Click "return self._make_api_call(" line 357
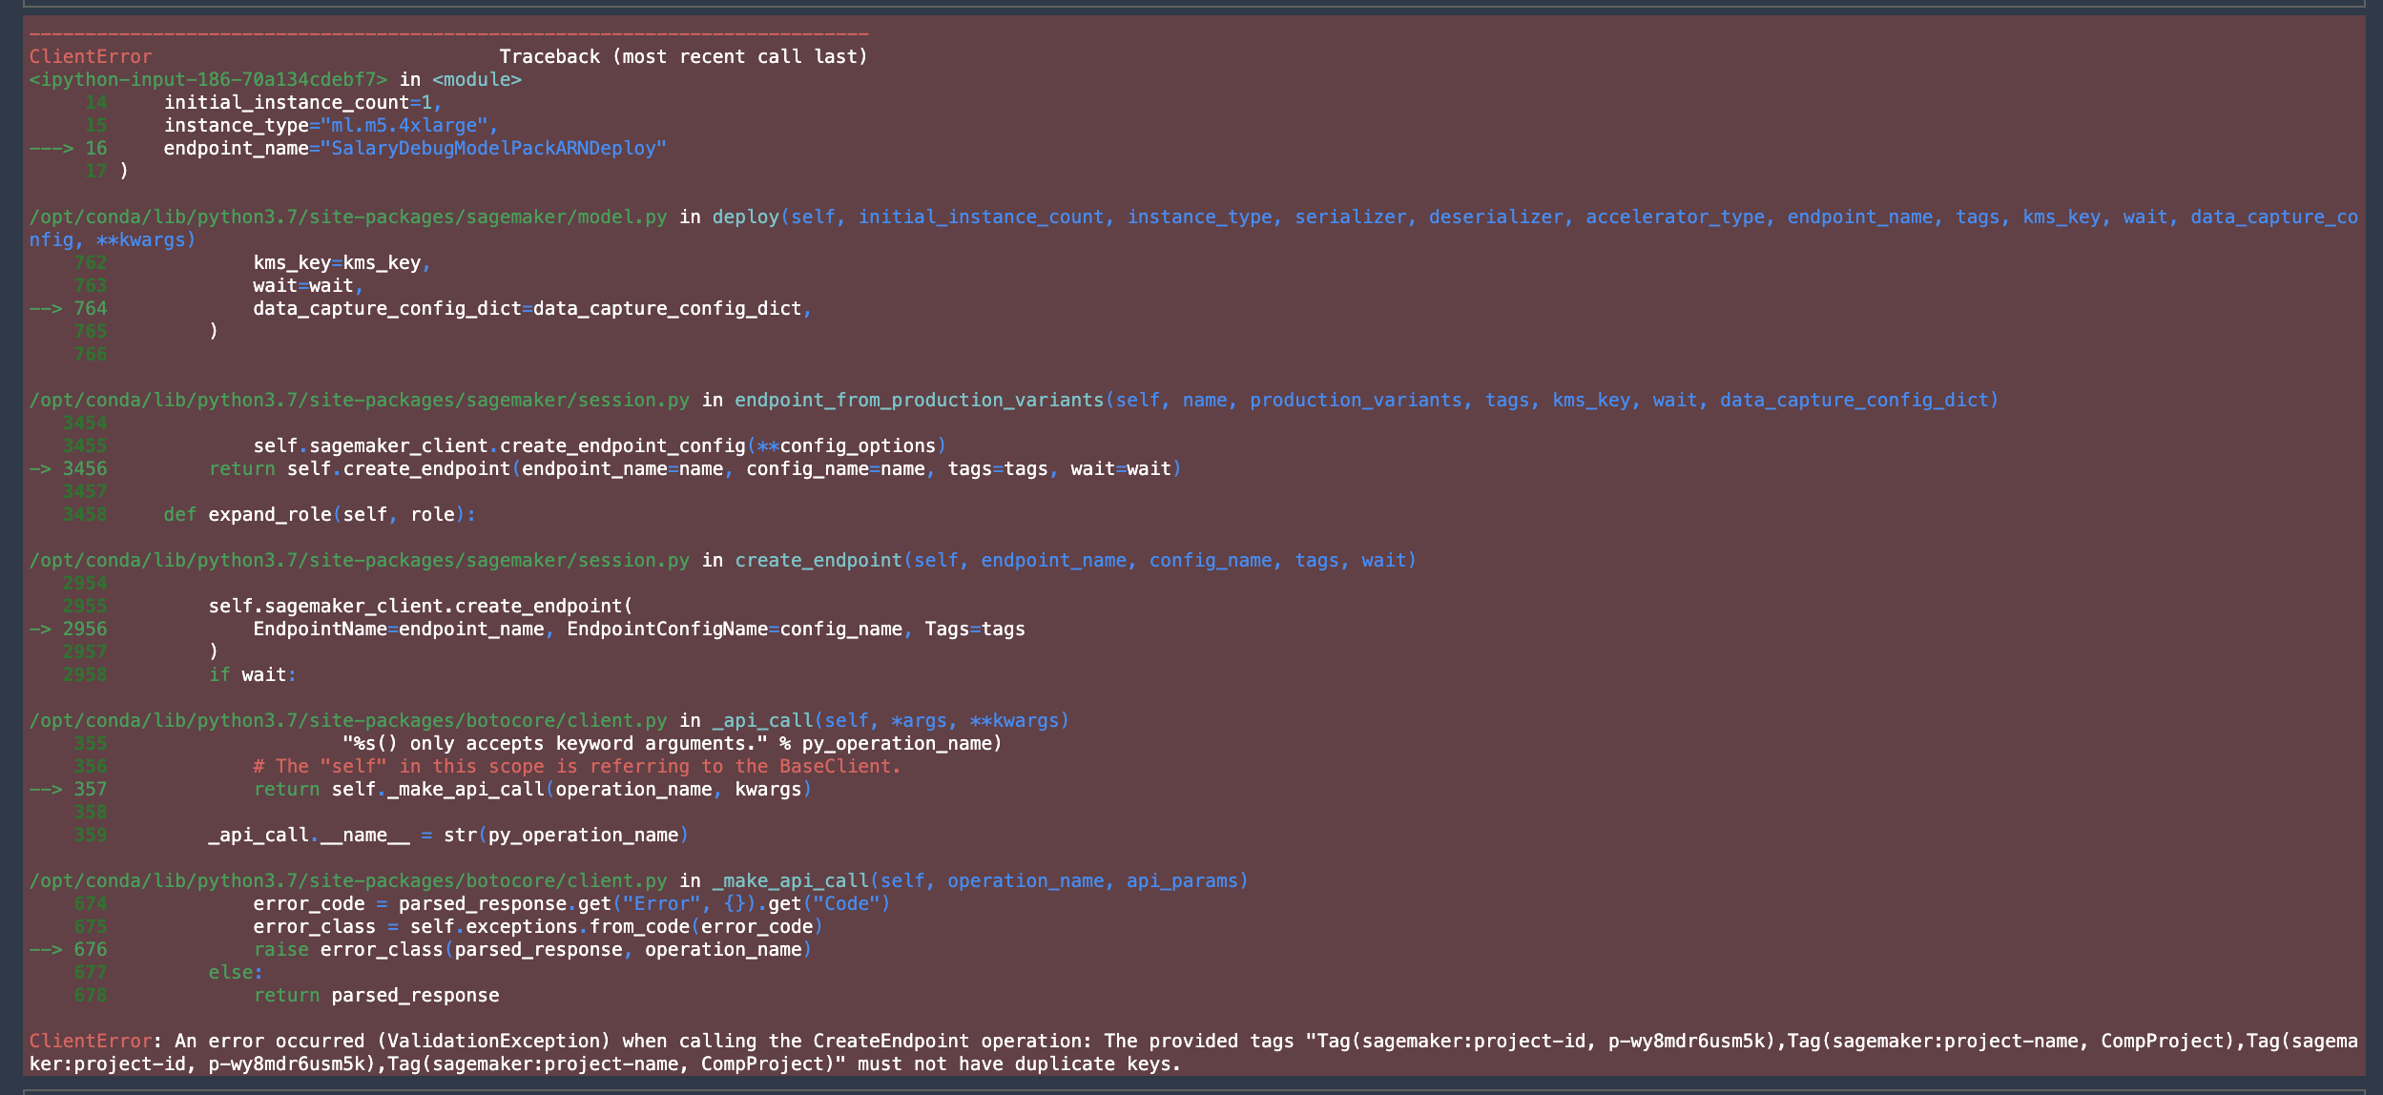2383x1095 pixels. [x=532, y=789]
